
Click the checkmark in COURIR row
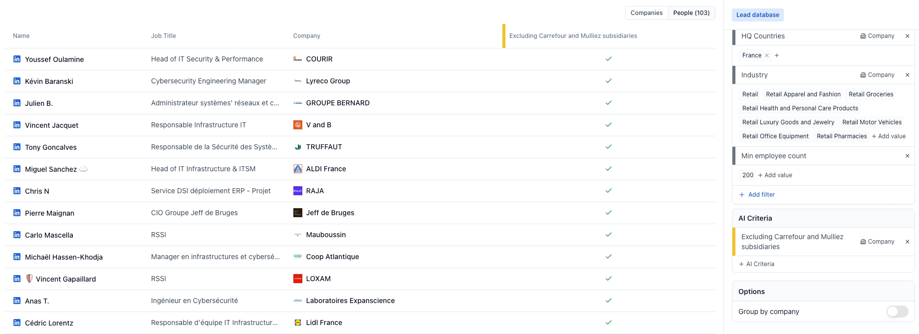(x=609, y=59)
